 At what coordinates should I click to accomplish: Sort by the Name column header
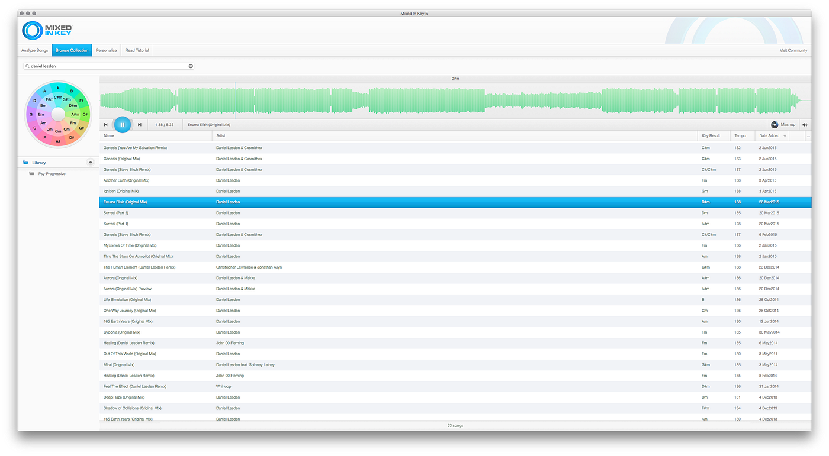click(156, 136)
